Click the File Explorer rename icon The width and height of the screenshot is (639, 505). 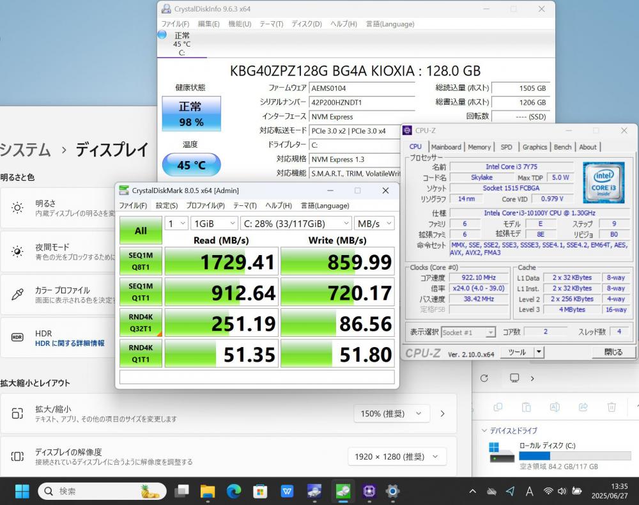555,407
